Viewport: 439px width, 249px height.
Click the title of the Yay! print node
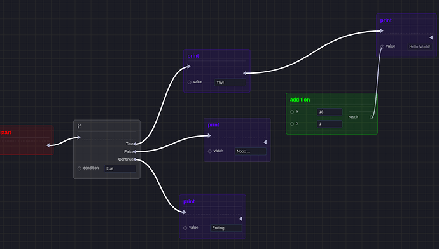(x=193, y=56)
